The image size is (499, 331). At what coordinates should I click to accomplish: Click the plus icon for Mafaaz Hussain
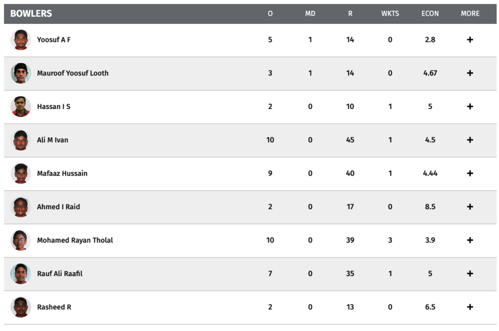(x=470, y=173)
